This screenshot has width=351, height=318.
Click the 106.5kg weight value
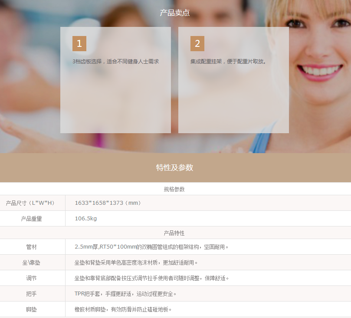coord(86,219)
